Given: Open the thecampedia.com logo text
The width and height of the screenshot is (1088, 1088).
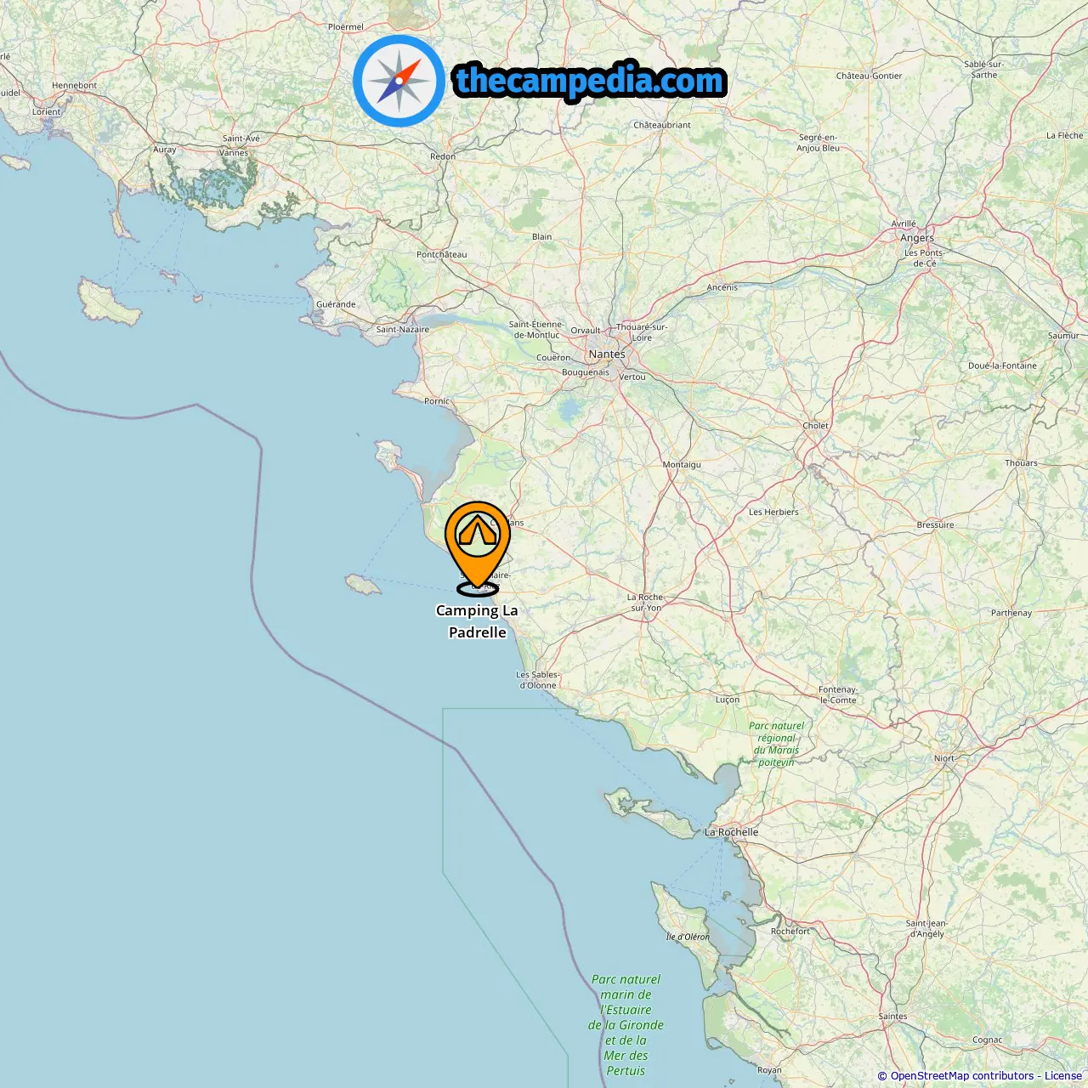Looking at the screenshot, I should point(590,81).
